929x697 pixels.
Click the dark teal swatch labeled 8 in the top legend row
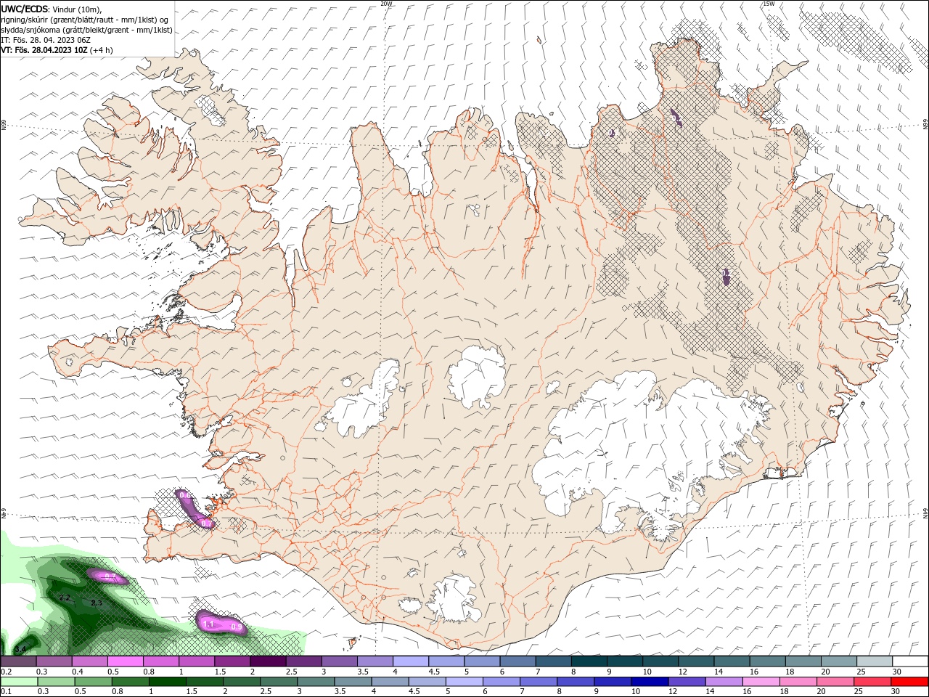coord(589,661)
